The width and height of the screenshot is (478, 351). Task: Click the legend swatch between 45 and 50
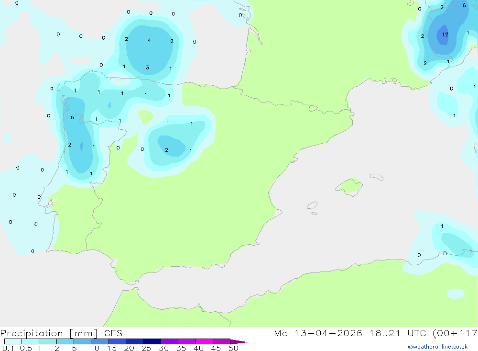click(x=221, y=341)
